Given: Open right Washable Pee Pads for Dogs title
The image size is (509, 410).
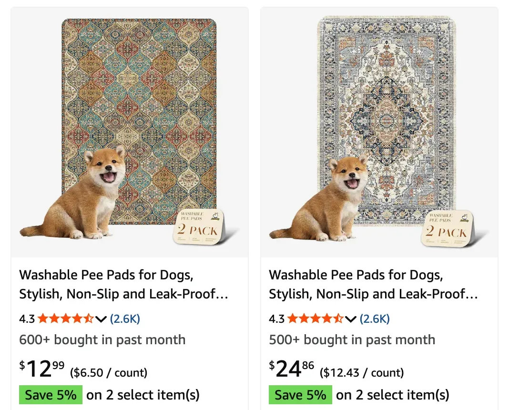Looking at the screenshot, I should point(373,284).
